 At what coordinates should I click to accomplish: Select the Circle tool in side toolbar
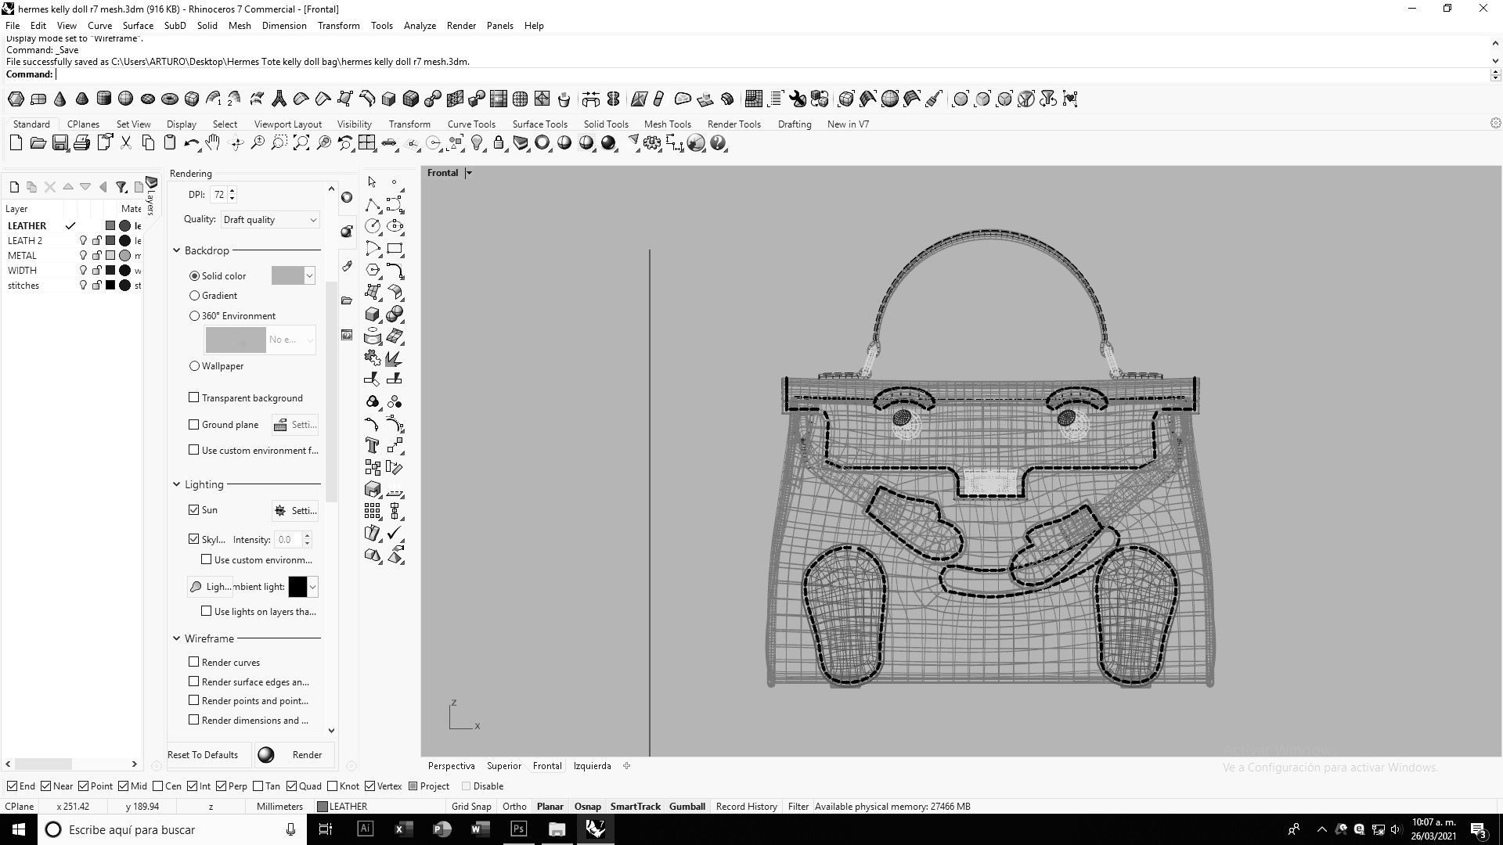pyautogui.click(x=373, y=227)
